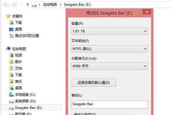Click the 还原设备的默认值 button
Viewport: 171px width, 115px height.
[x=94, y=82]
